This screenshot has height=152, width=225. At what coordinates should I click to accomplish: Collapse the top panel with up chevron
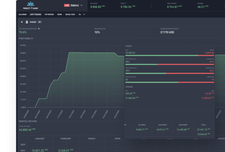[x=80, y=15]
